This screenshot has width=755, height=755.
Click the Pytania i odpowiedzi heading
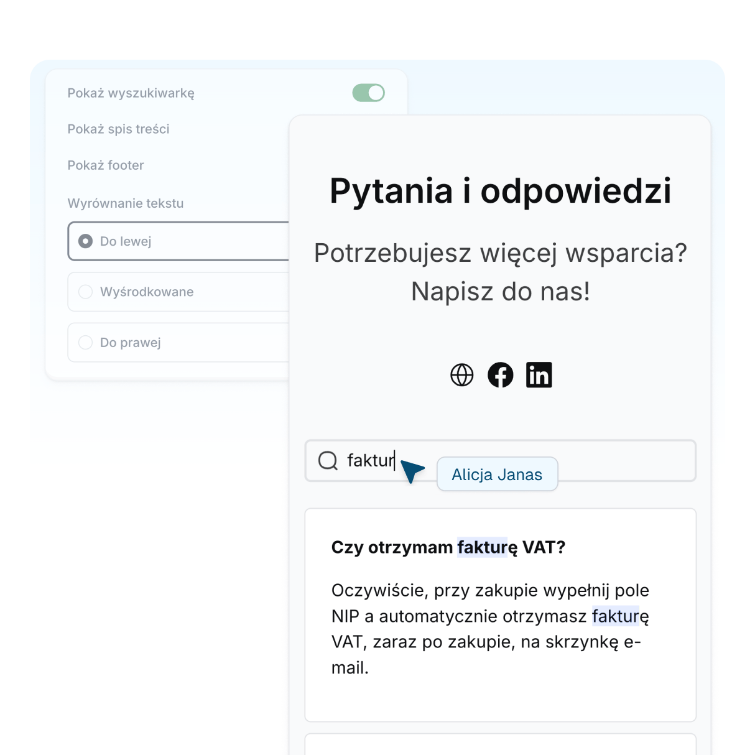pos(501,190)
